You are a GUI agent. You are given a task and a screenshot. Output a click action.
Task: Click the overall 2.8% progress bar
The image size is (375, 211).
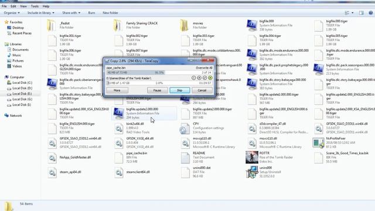point(159,83)
